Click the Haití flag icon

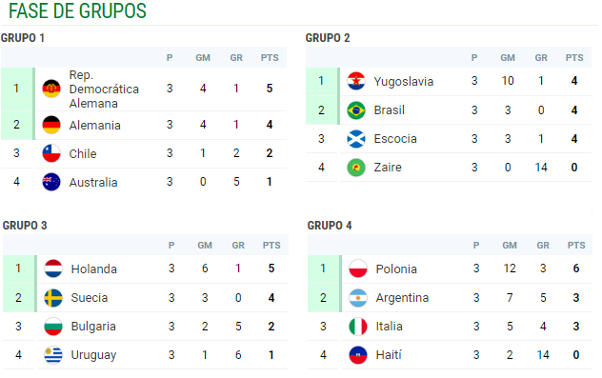tap(358, 355)
